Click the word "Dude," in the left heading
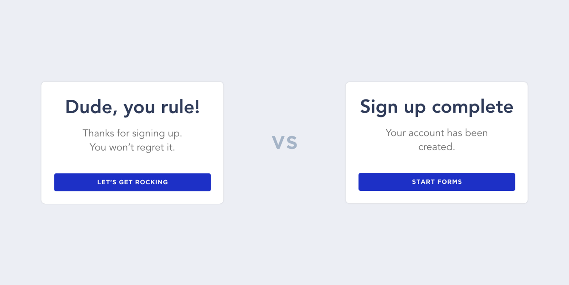The height and width of the screenshot is (285, 569). click(x=92, y=107)
